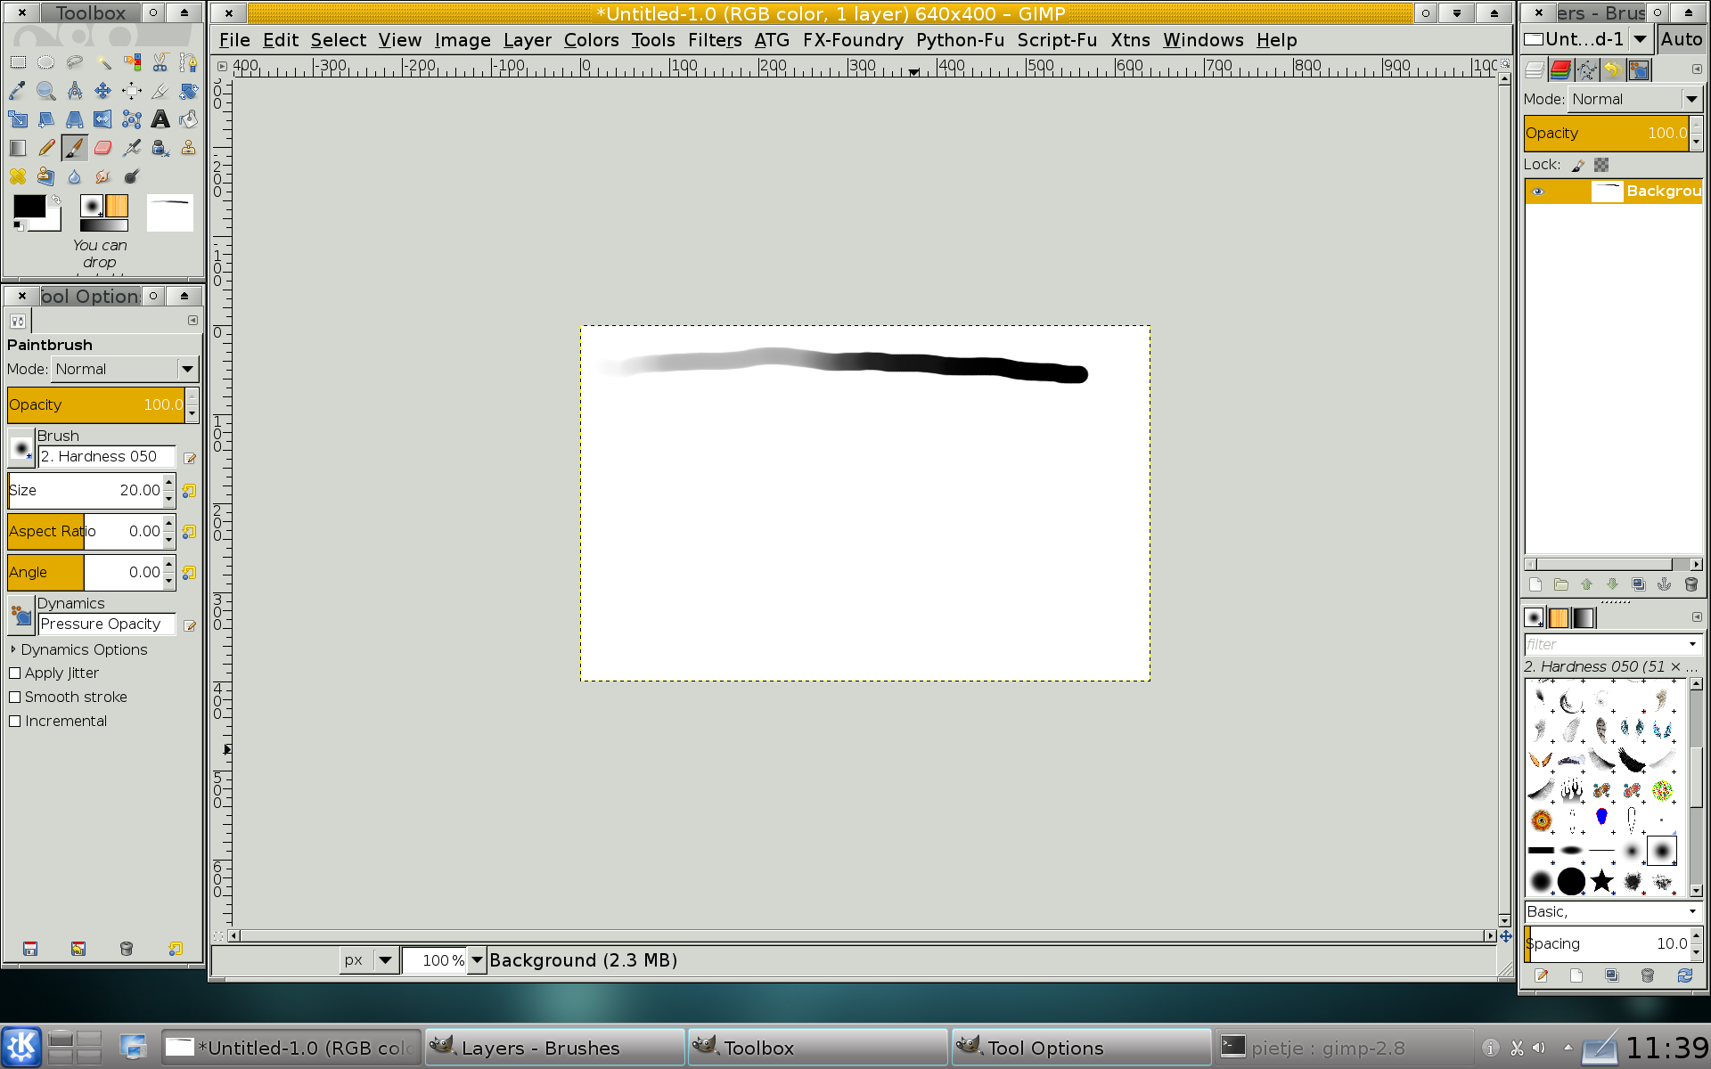
Task: Enable the Smooth stroke checkbox
Action: click(x=15, y=698)
